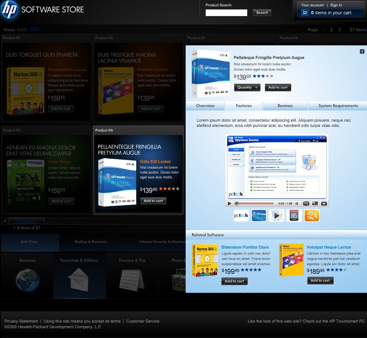Click the Business globe icon
The width and height of the screenshot is (367, 338).
tap(27, 280)
